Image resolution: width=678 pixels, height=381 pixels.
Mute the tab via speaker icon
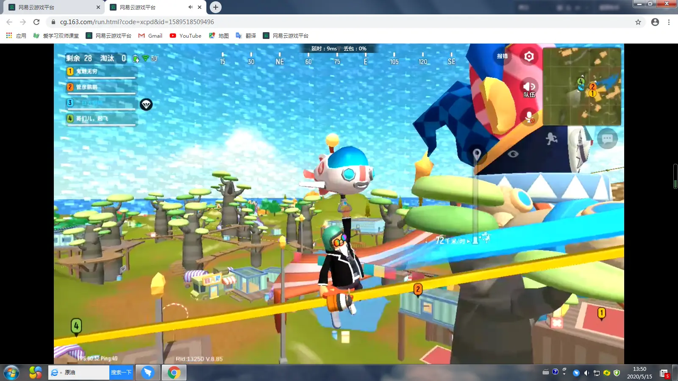(x=190, y=7)
